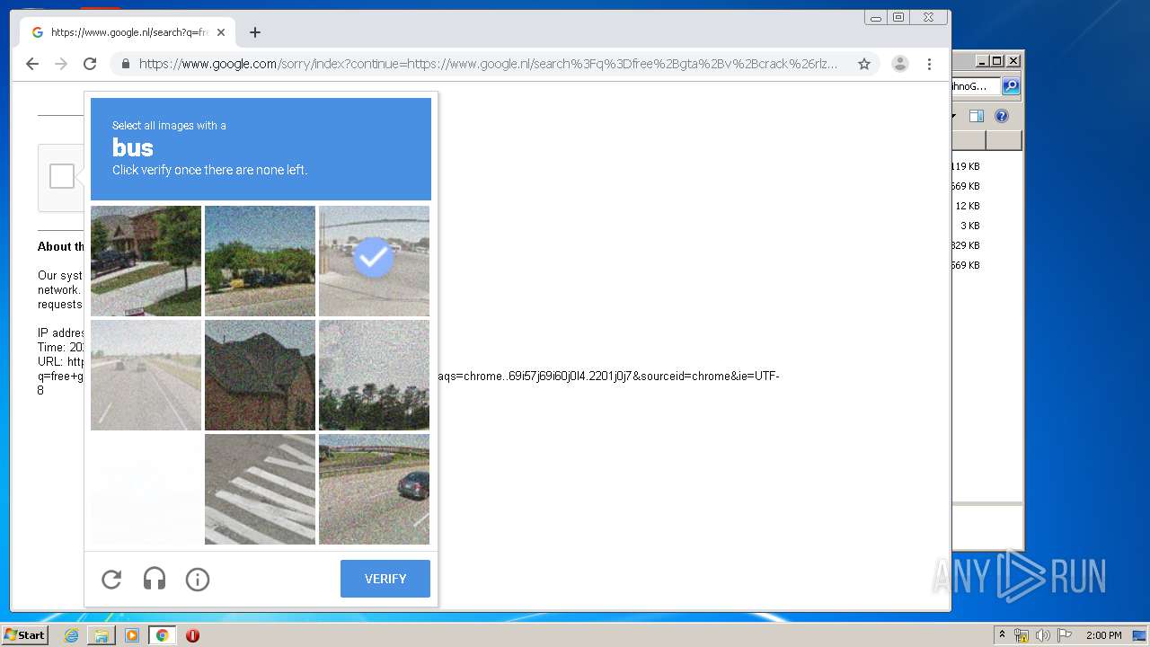
Task: Click Chrome's forward arrow
Action: coord(61,64)
